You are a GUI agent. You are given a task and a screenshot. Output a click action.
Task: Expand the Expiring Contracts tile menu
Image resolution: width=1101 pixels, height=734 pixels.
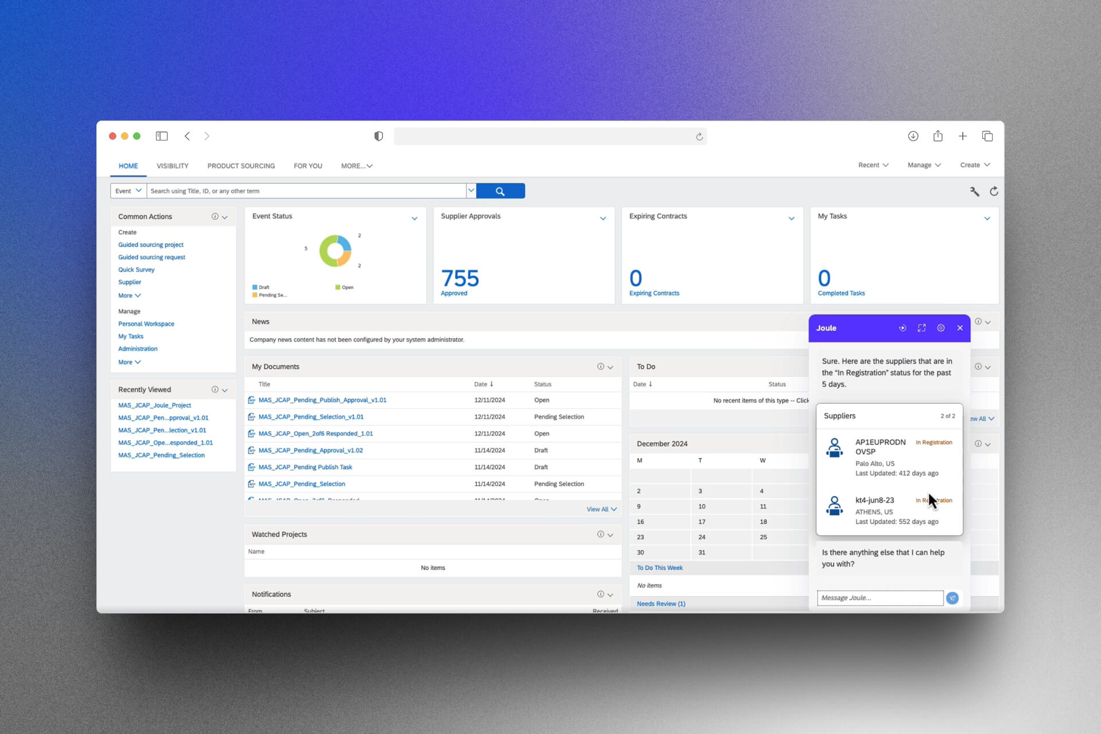click(x=791, y=218)
